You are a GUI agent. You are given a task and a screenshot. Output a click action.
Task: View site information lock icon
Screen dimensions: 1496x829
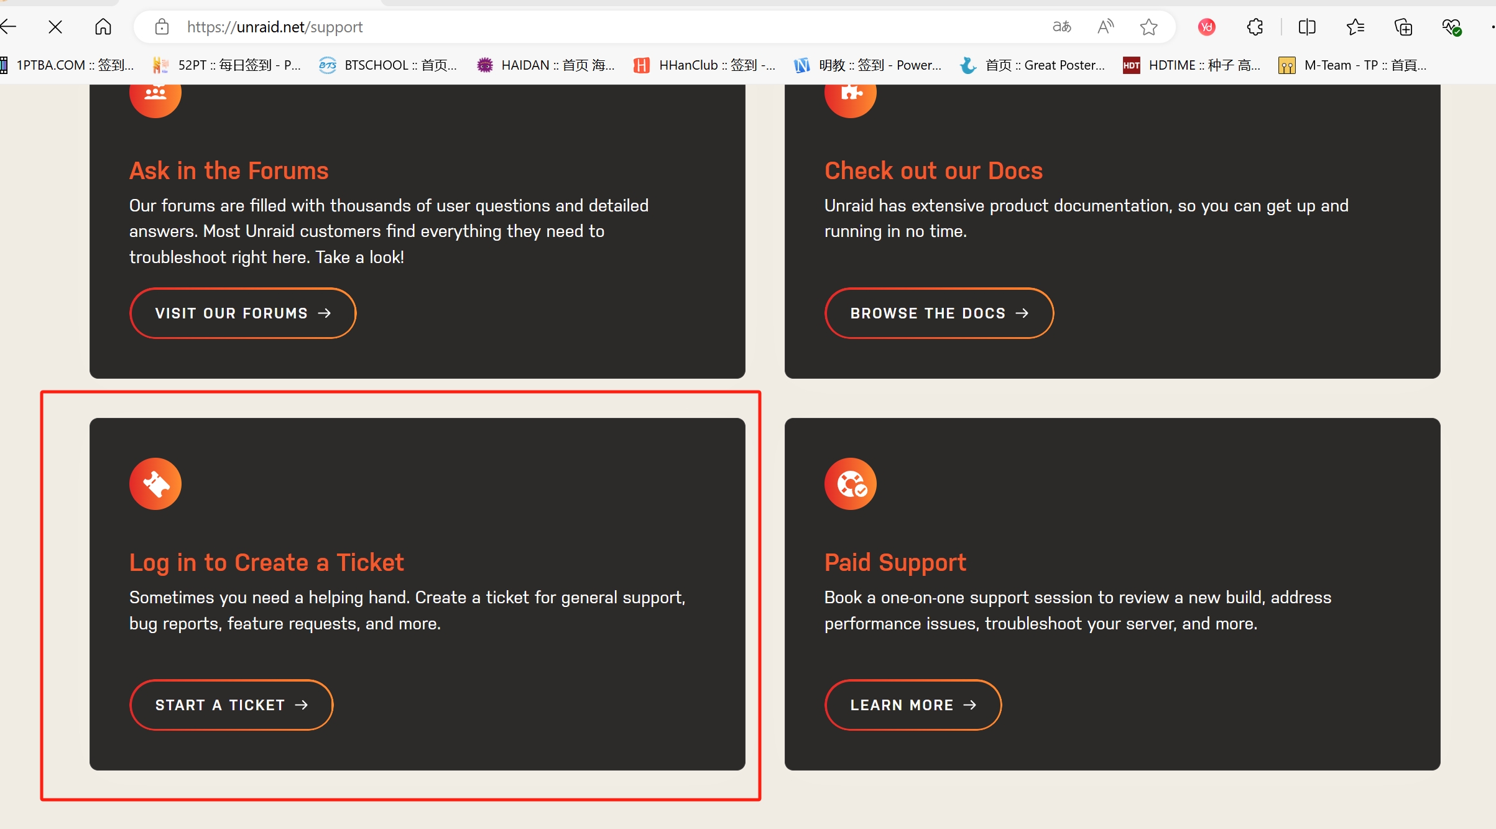[162, 27]
